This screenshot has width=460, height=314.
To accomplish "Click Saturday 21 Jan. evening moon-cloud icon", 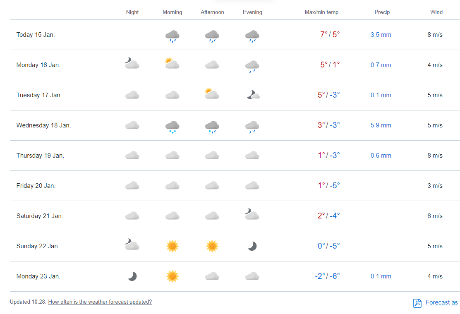I will (x=252, y=214).
